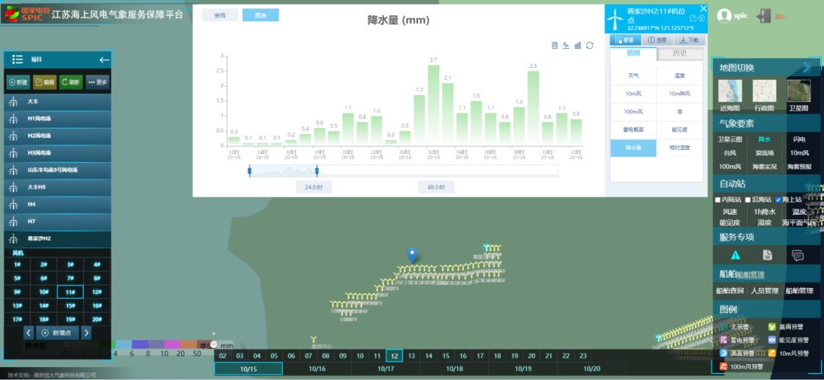Click the 48小时 range button
824x380 pixels.
(x=436, y=187)
